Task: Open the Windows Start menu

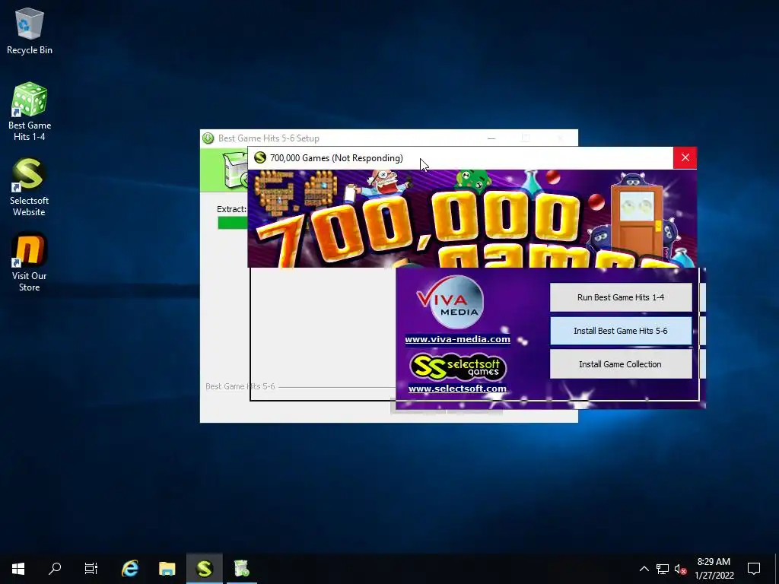Action: 18,569
